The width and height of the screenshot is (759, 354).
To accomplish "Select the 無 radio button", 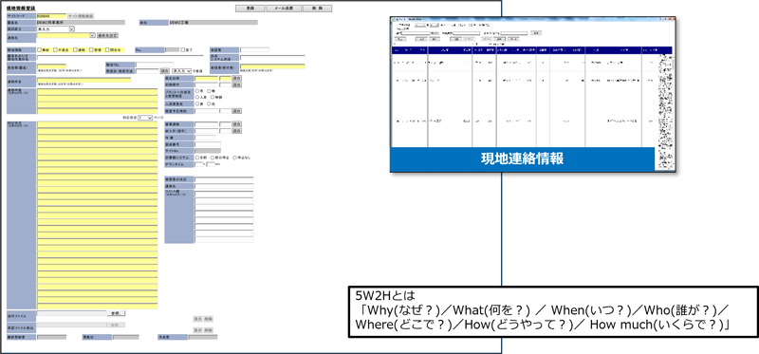I will tap(209, 91).
